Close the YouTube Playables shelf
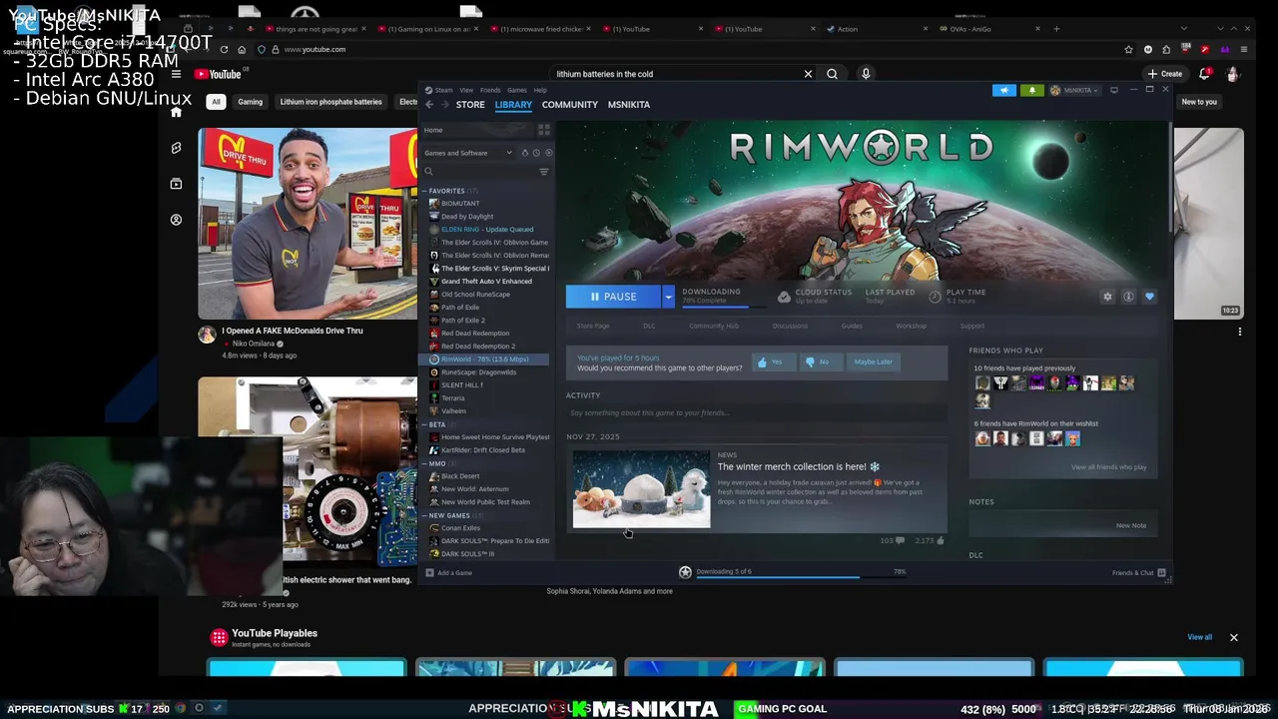Image resolution: width=1278 pixels, height=719 pixels. click(1233, 637)
